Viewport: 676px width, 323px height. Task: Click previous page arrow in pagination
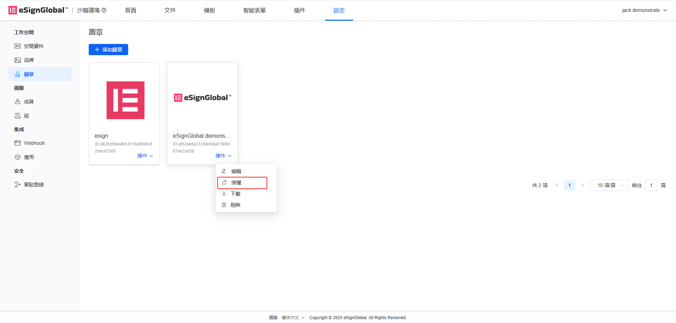[x=557, y=185]
